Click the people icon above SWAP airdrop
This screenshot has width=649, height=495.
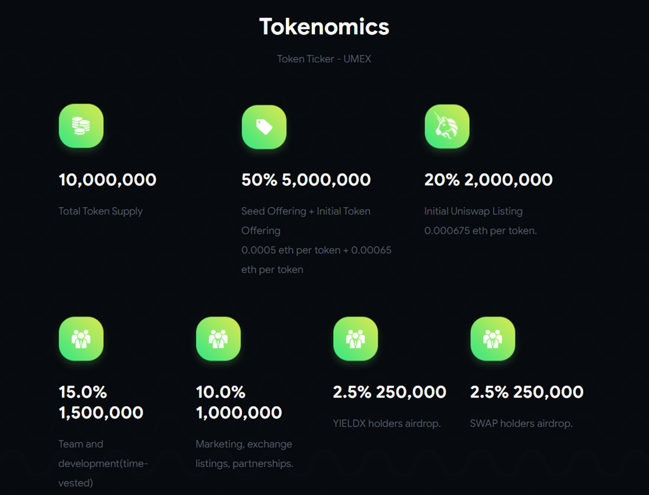coord(492,338)
